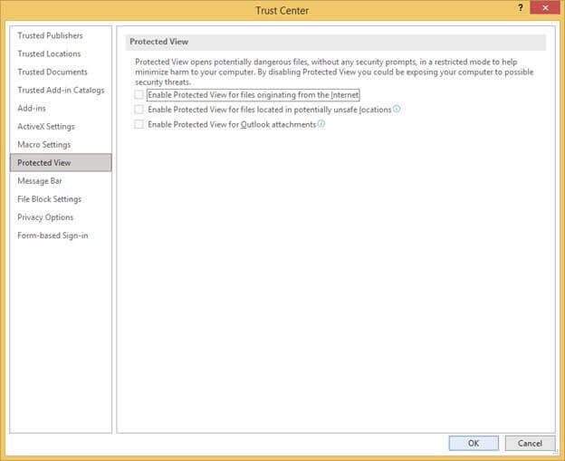Open File Block Settings
The height and width of the screenshot is (461, 565).
tap(50, 199)
